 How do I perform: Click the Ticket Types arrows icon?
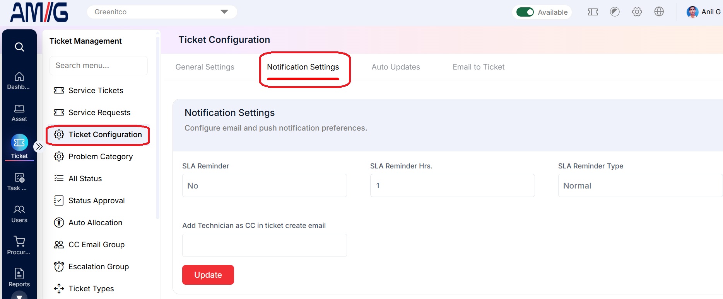(59, 289)
